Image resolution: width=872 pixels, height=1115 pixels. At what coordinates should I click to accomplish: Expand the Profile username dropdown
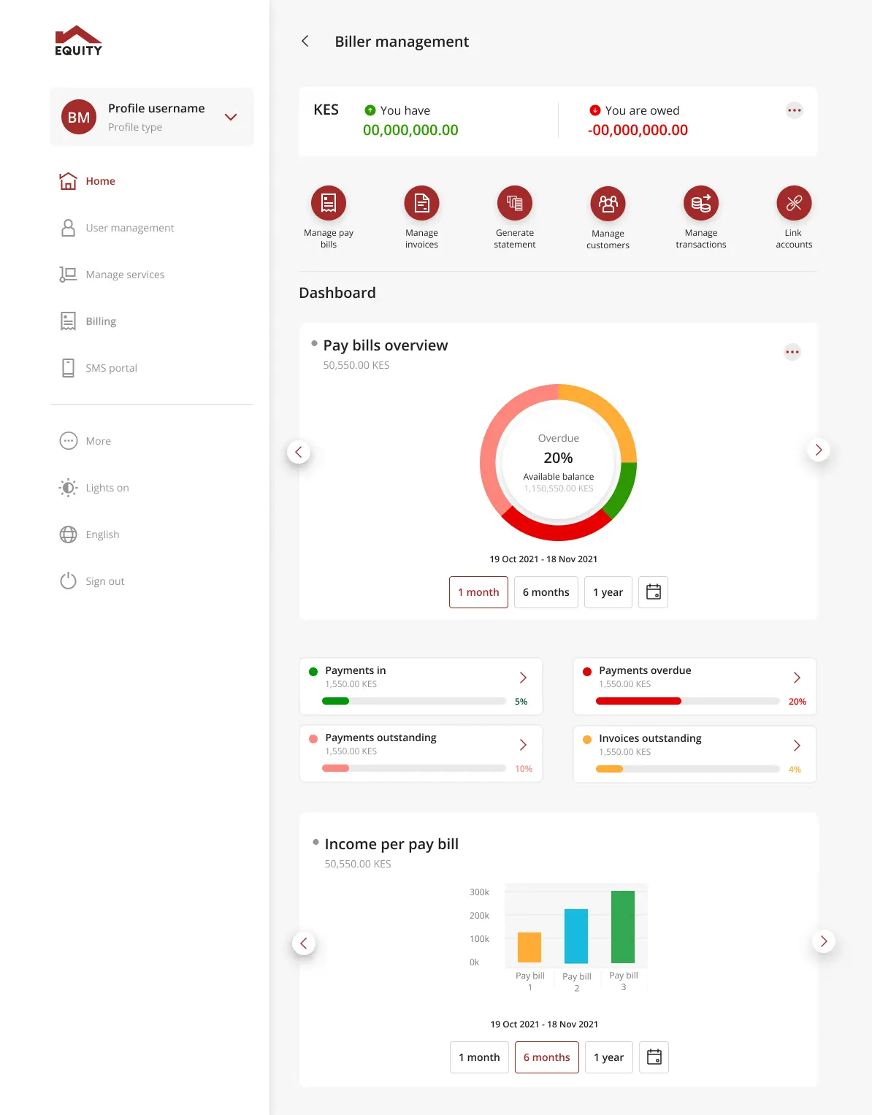click(x=231, y=117)
